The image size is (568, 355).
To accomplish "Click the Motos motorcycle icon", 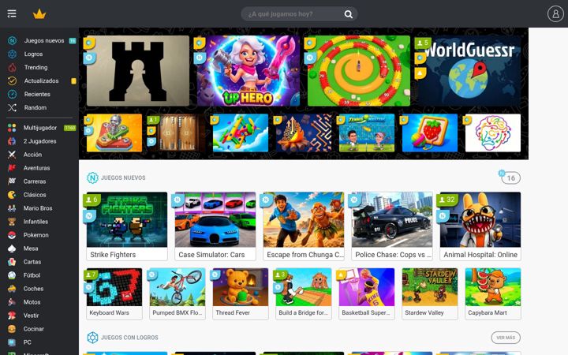I will (12, 302).
